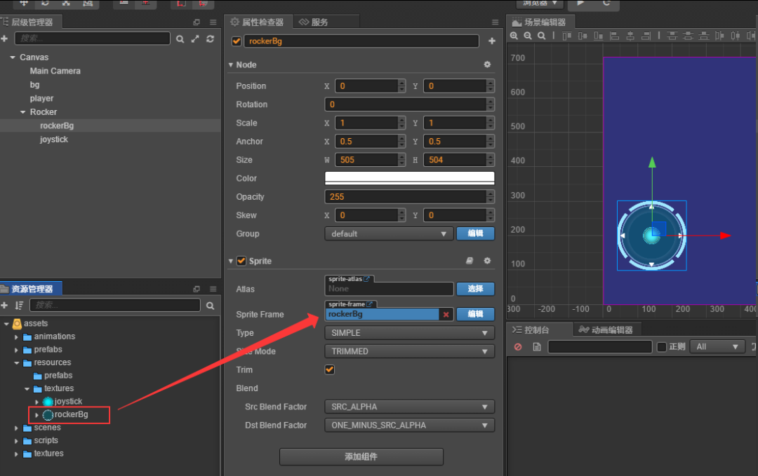Open the node Color swatch picker
758x476 pixels.
click(x=409, y=178)
